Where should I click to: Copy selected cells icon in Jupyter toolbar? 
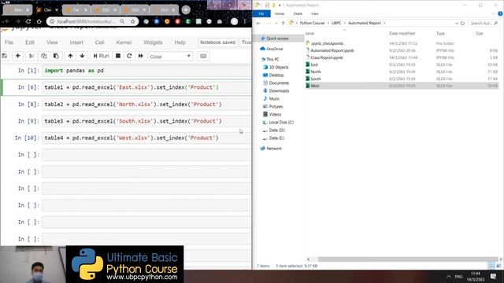point(44,56)
